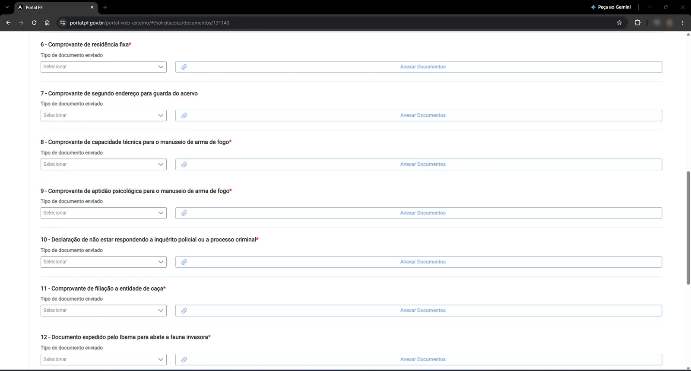Click Anexar Documentos for capacidade técnica
This screenshot has height=371, width=691.
(418, 164)
